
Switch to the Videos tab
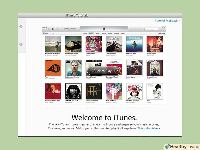coord(110,33)
